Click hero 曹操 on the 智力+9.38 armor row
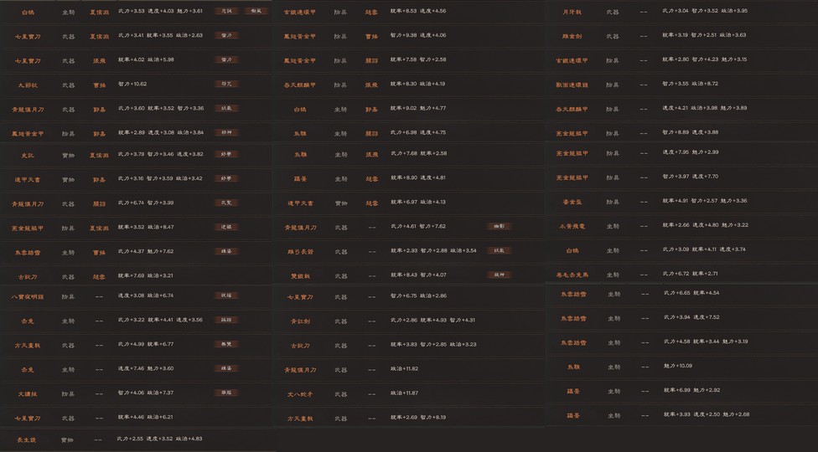 point(371,37)
